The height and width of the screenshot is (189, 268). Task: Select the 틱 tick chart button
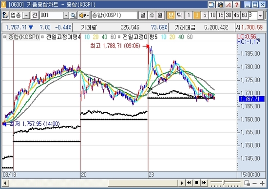[x=179, y=16]
